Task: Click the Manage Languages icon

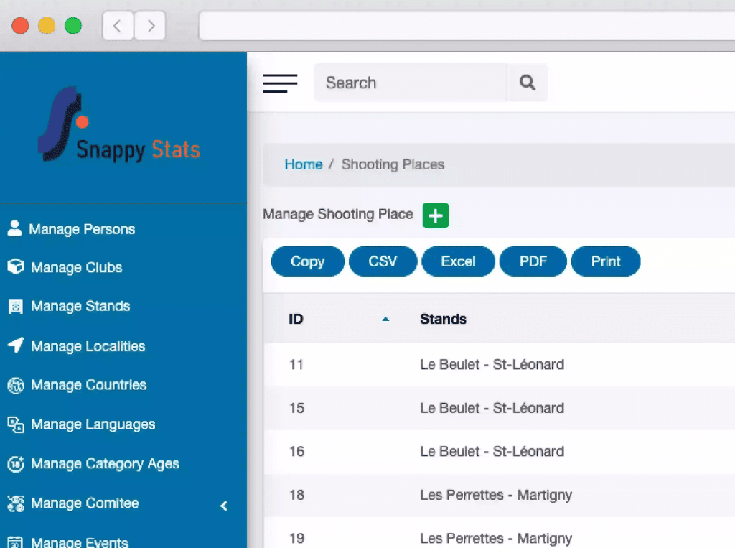Action: point(15,424)
